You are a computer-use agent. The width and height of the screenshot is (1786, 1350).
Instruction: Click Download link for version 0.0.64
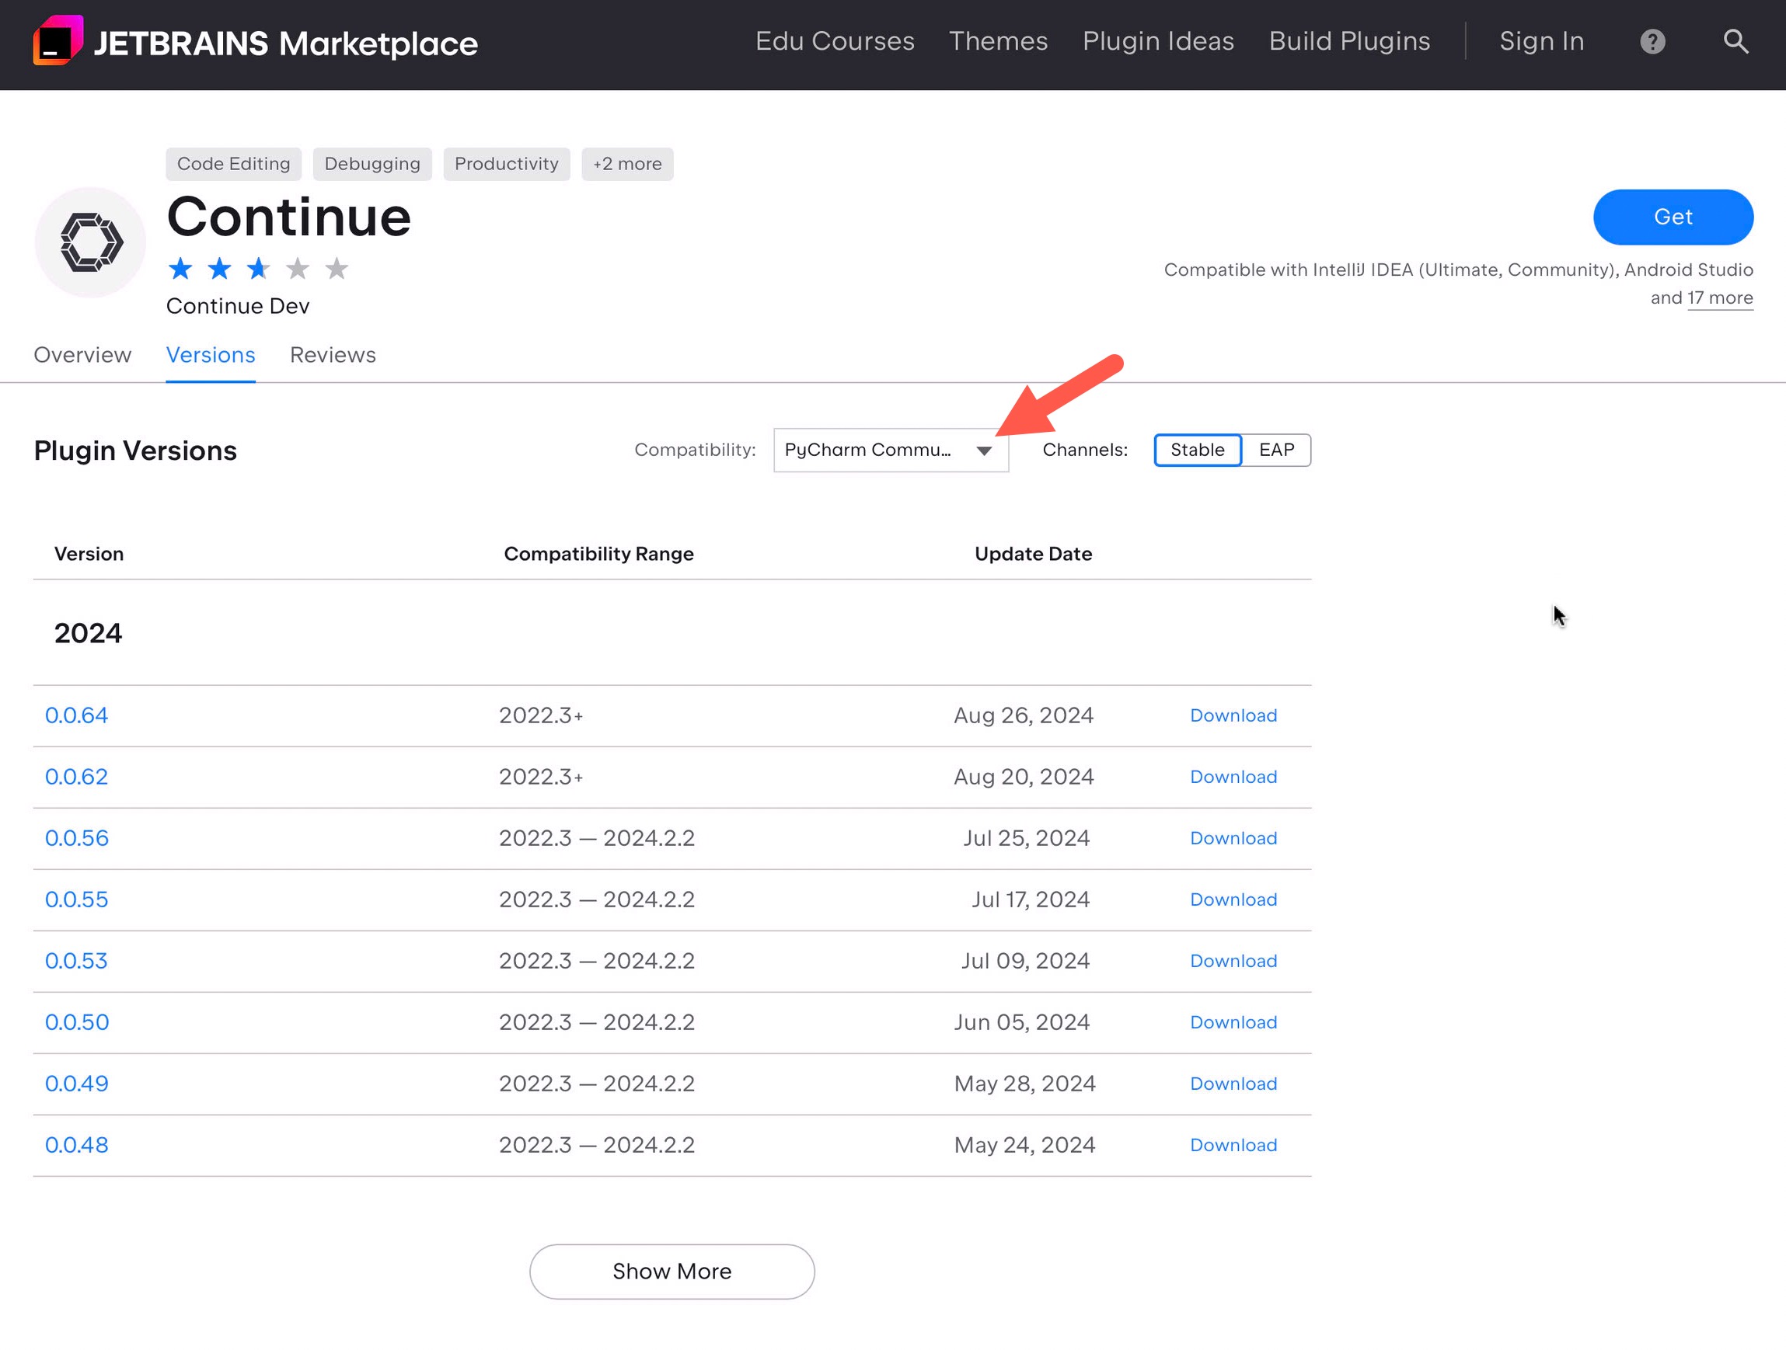pos(1233,715)
